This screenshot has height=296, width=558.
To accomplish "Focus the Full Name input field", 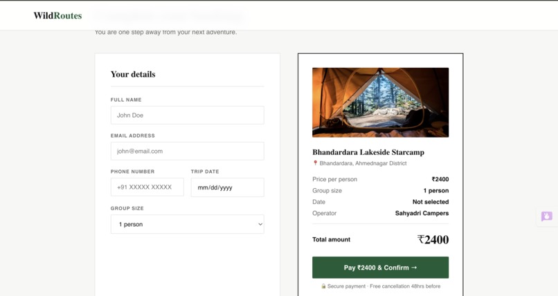I will [187, 115].
